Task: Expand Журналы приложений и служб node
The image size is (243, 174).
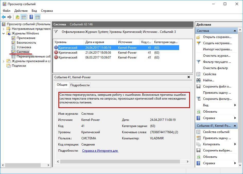Action: pyautogui.click(x=3, y=61)
